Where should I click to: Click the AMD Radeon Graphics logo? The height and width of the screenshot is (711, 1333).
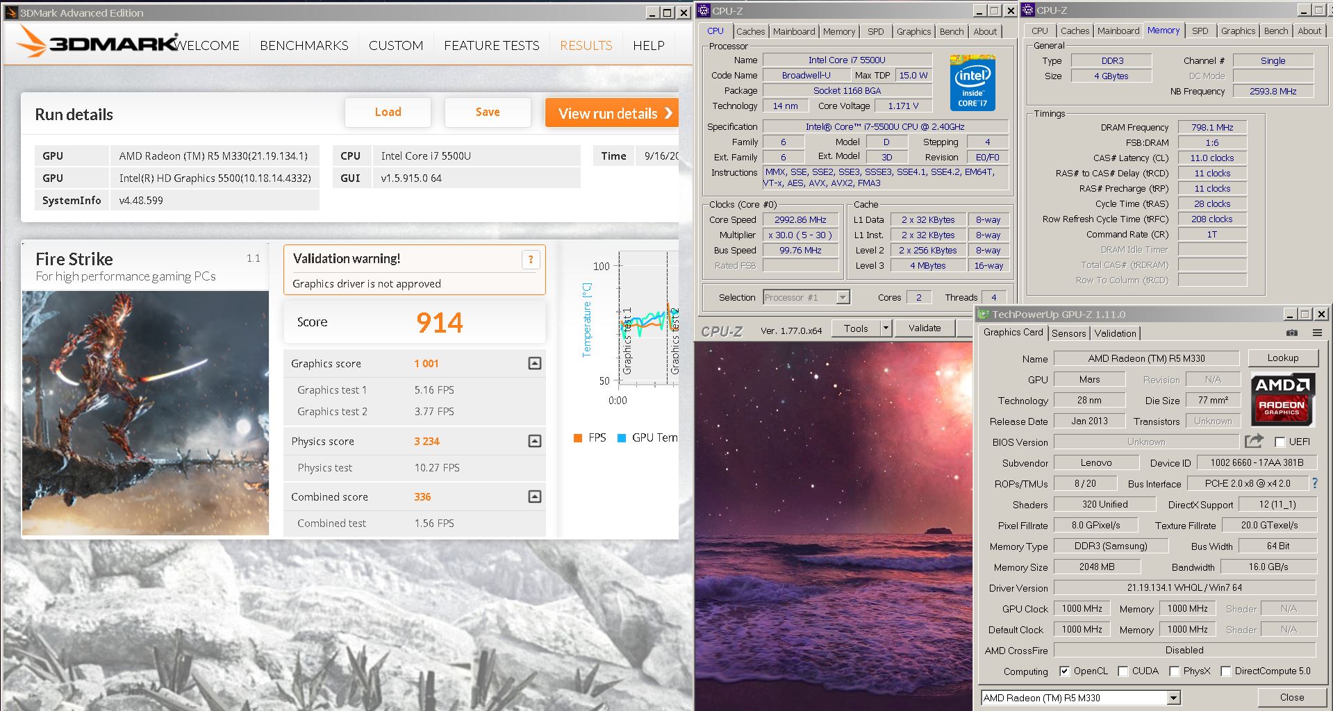[1282, 399]
